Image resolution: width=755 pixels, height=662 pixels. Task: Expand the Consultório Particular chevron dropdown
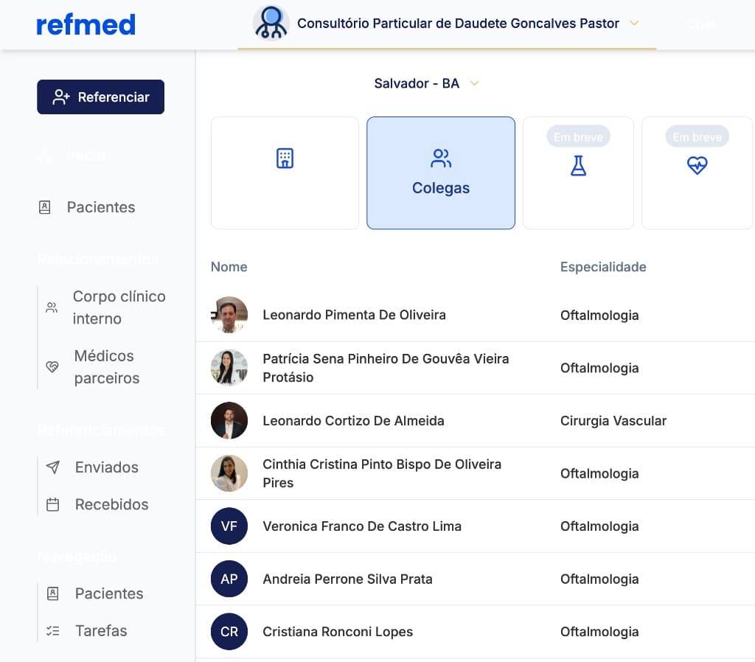pyautogui.click(x=634, y=23)
